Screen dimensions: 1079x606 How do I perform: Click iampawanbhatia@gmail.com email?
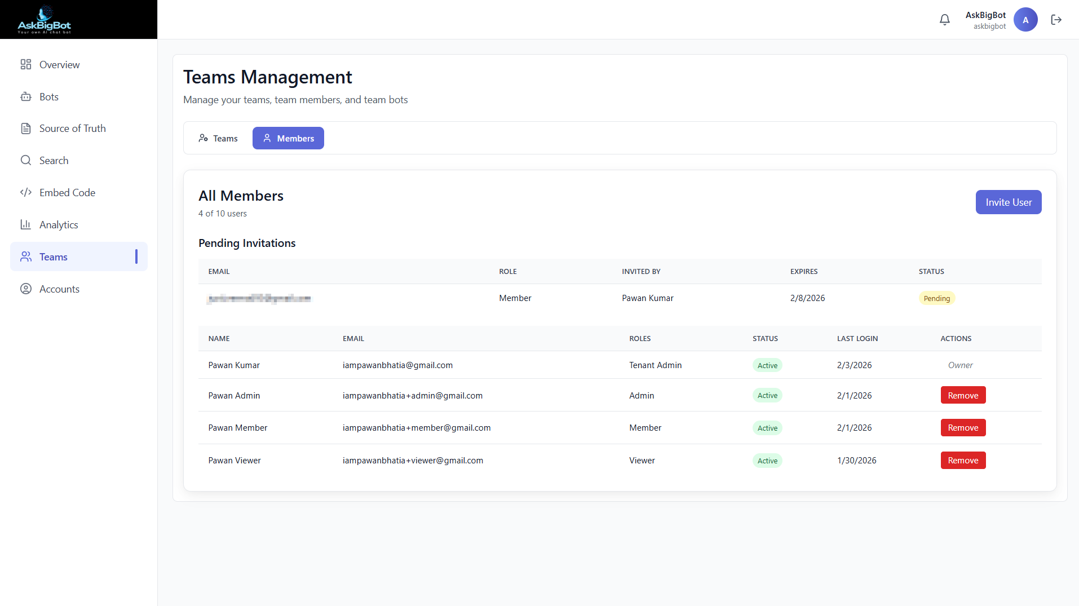click(397, 365)
